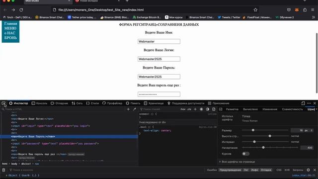
Task: Open console settings gear icon
Action: coord(308,170)
